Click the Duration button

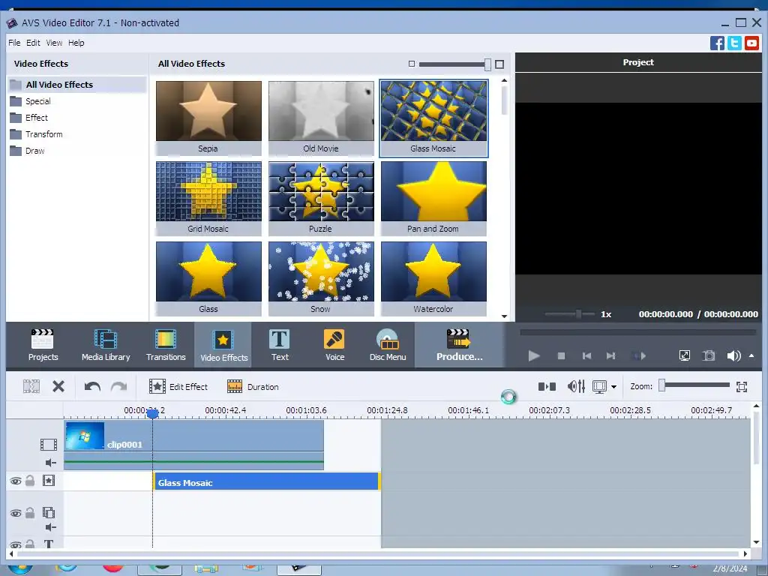[x=253, y=386]
